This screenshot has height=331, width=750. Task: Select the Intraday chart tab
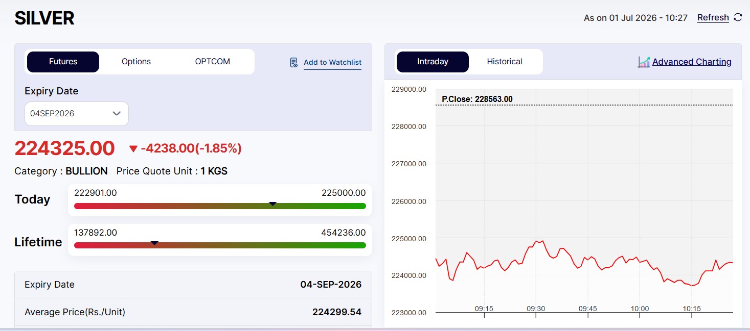tap(433, 62)
